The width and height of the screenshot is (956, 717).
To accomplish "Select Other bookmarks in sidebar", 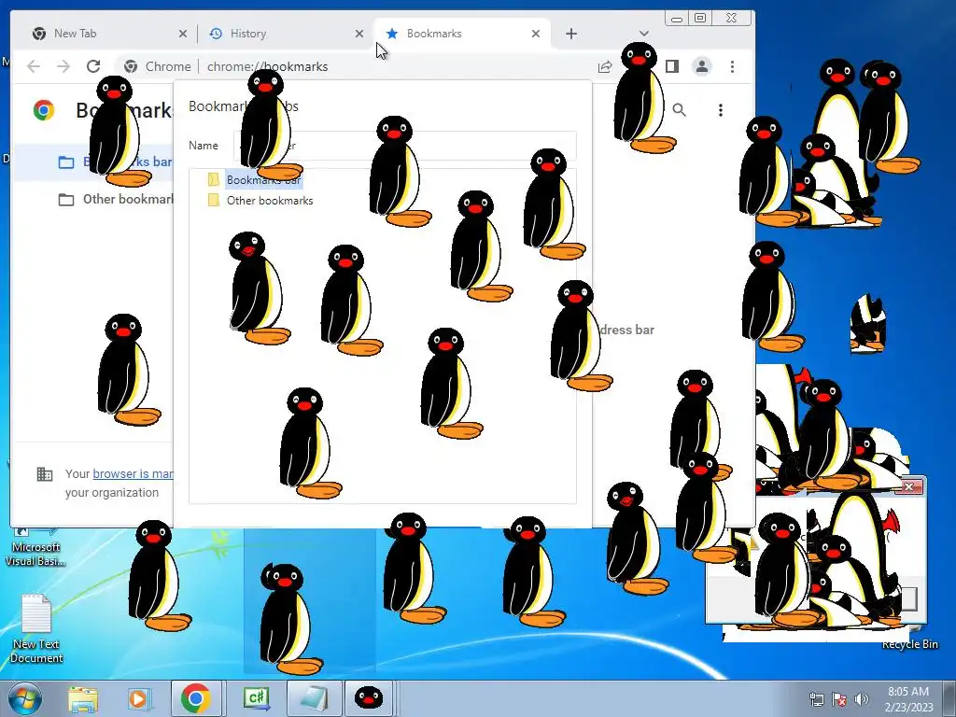I will point(94,200).
